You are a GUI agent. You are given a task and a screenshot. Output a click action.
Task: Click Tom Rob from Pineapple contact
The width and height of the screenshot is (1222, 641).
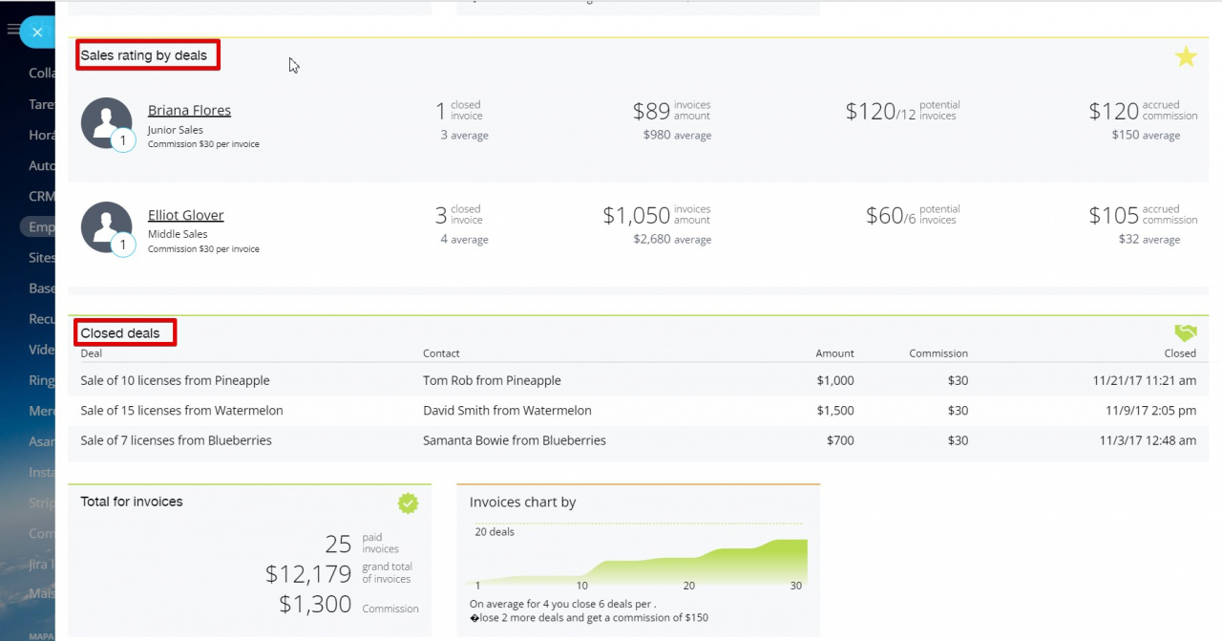click(x=492, y=380)
